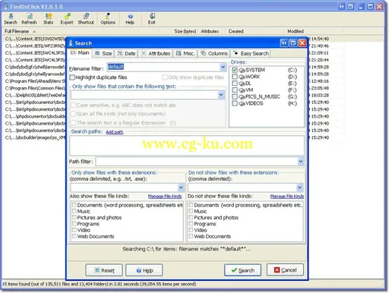Switch to the Date tab
Image resolution: width=389 pixels, height=293 pixels.
[126, 53]
